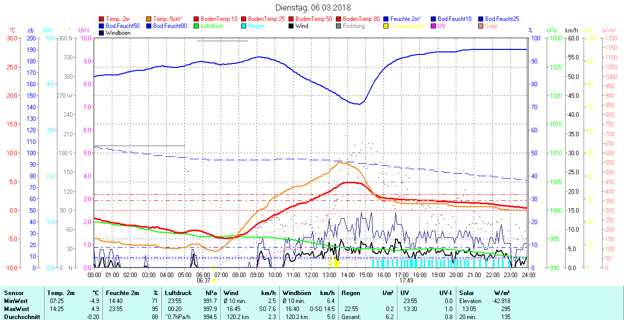Screen dimensions: 624x320
Task: Click the Feuchte 2m* legend label
Action: [x=406, y=19]
